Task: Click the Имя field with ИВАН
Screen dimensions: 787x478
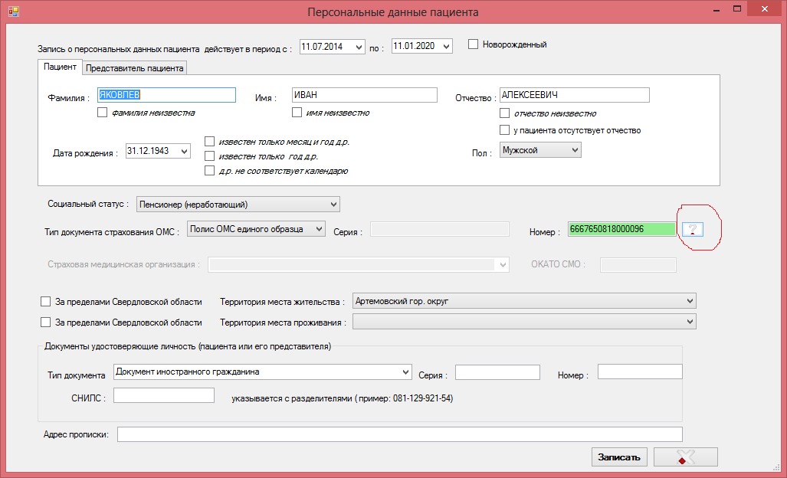Action: tap(365, 95)
